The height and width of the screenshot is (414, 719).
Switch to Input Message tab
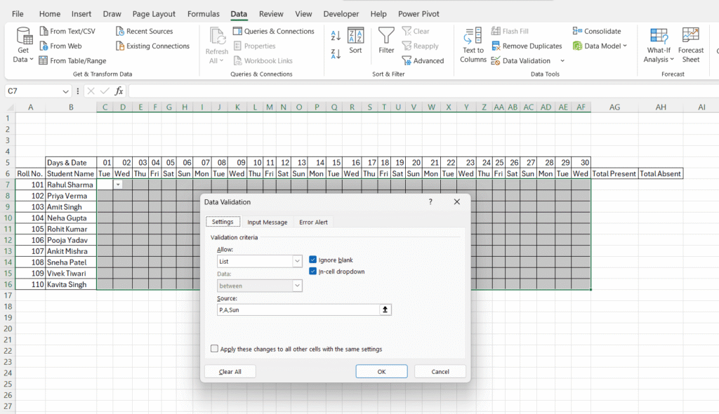(268, 222)
